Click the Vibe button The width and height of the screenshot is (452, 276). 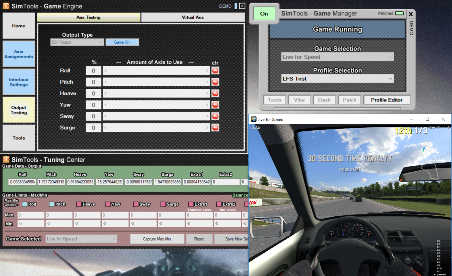[299, 100]
